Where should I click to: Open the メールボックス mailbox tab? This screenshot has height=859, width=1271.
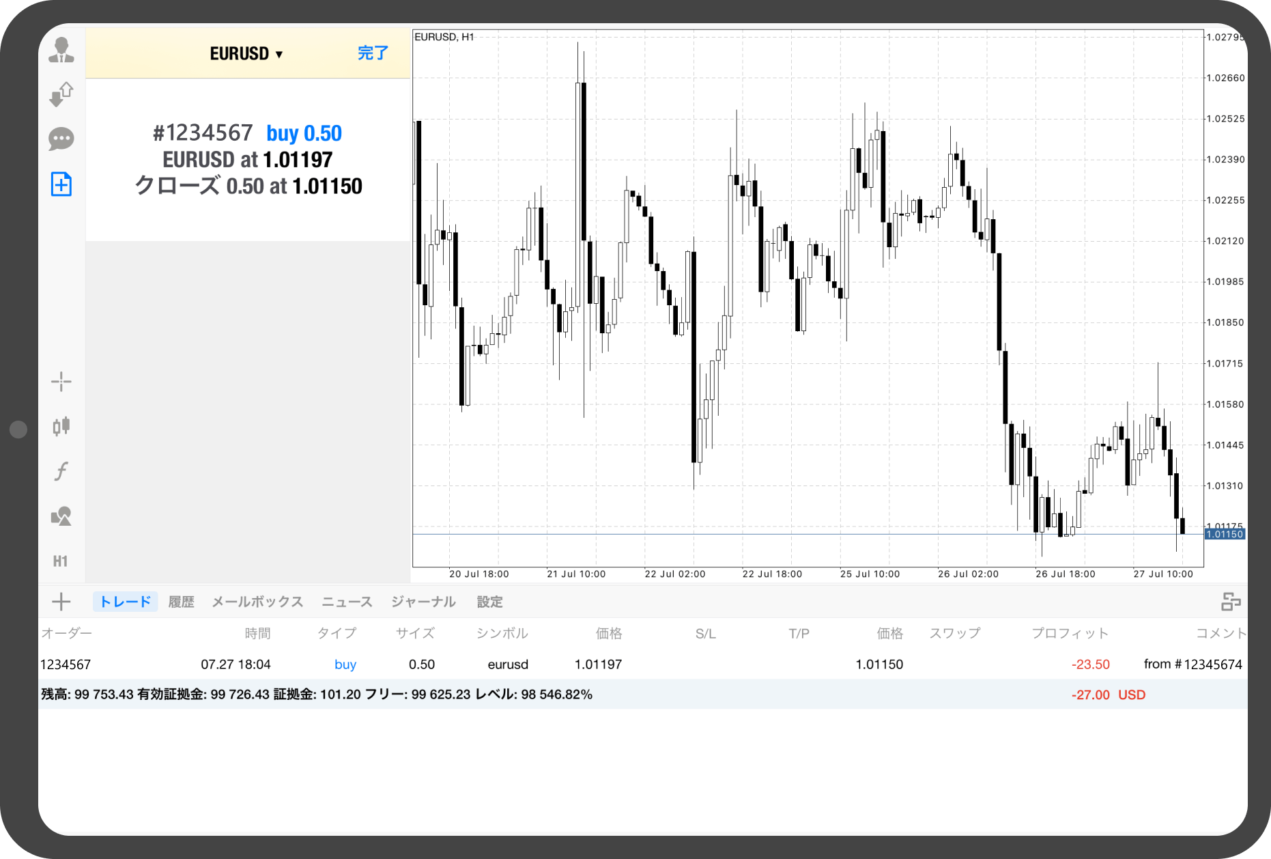pos(257,602)
